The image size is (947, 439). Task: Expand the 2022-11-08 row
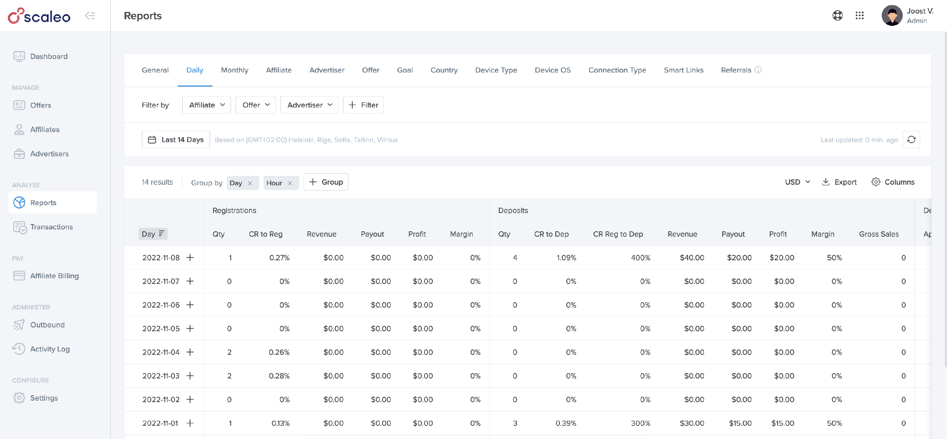tap(190, 258)
